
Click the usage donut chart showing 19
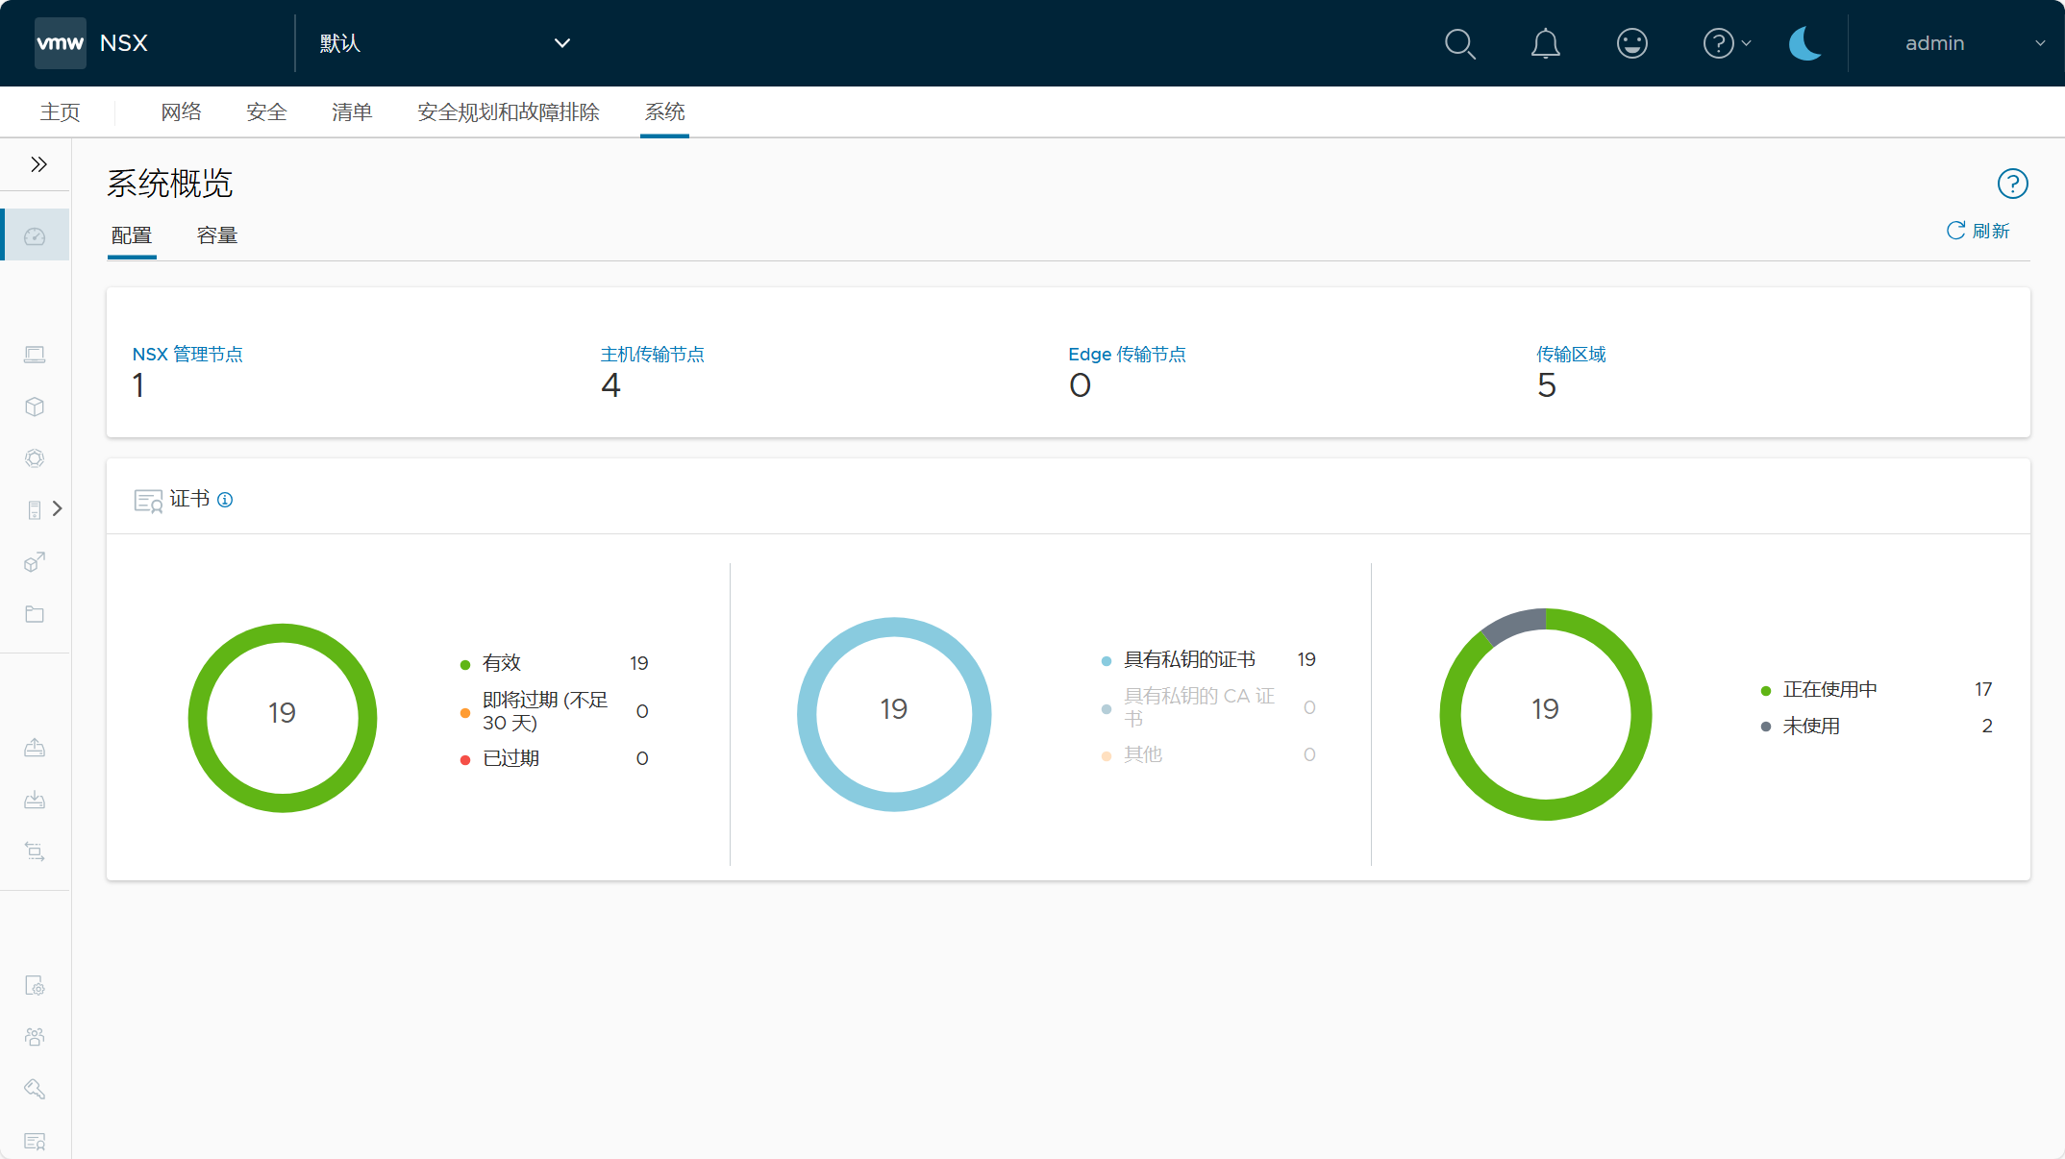[x=1546, y=714]
